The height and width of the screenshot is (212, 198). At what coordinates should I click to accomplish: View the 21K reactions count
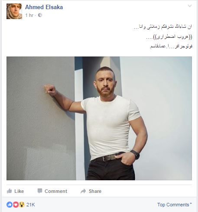(x=31, y=205)
